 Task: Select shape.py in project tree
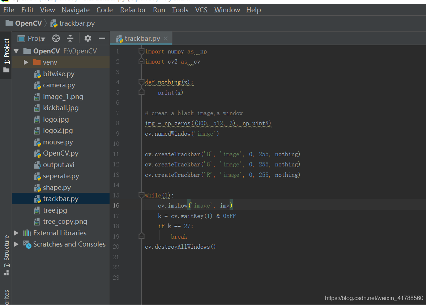[57, 188]
